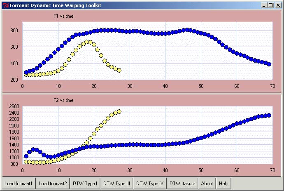Image resolution: width=284 pixels, height=191 pixels.
Task: Click the 2600 label on F2 y-axis
Action: tap(14, 106)
